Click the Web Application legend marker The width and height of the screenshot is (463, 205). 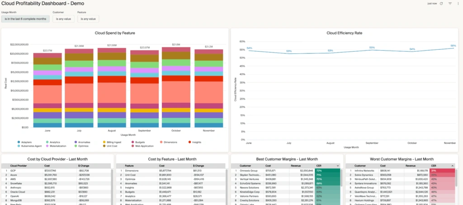(133, 146)
